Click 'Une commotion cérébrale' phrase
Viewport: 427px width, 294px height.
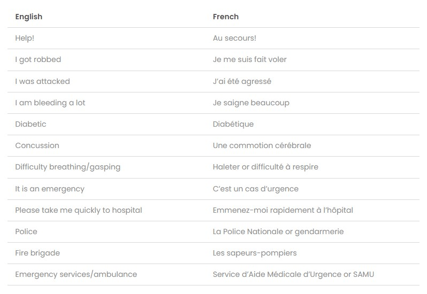point(262,145)
